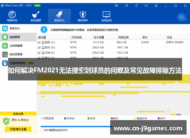
Task: Open the PC Checkup (电脑体检) module
Action: [x=12, y=16]
